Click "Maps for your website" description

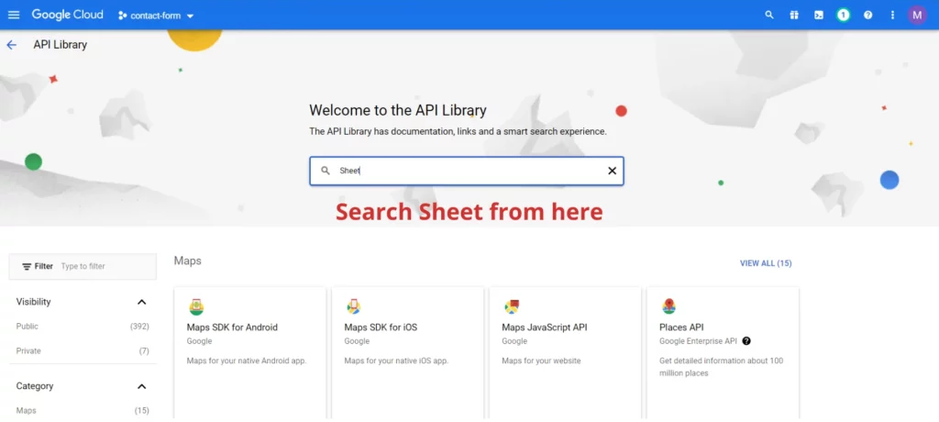click(541, 361)
